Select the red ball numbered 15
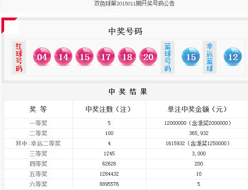The height and width of the screenshot is (190, 248). pyautogui.click(x=85, y=56)
